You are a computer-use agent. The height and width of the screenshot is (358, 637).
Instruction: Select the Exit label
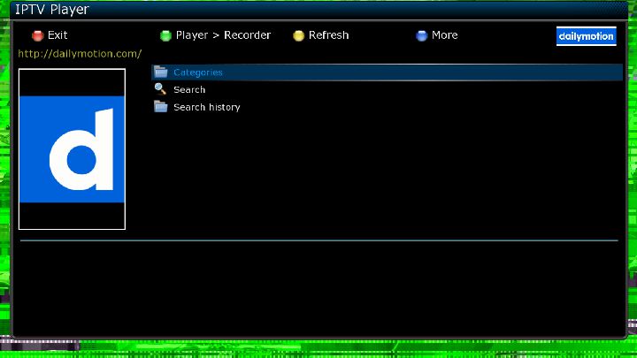coord(58,35)
